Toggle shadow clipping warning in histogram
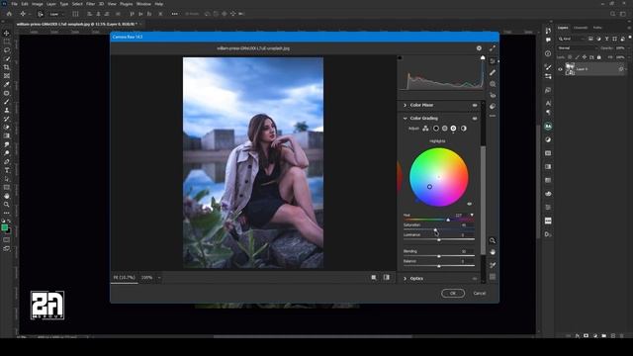The image size is (633, 356). coord(400,57)
